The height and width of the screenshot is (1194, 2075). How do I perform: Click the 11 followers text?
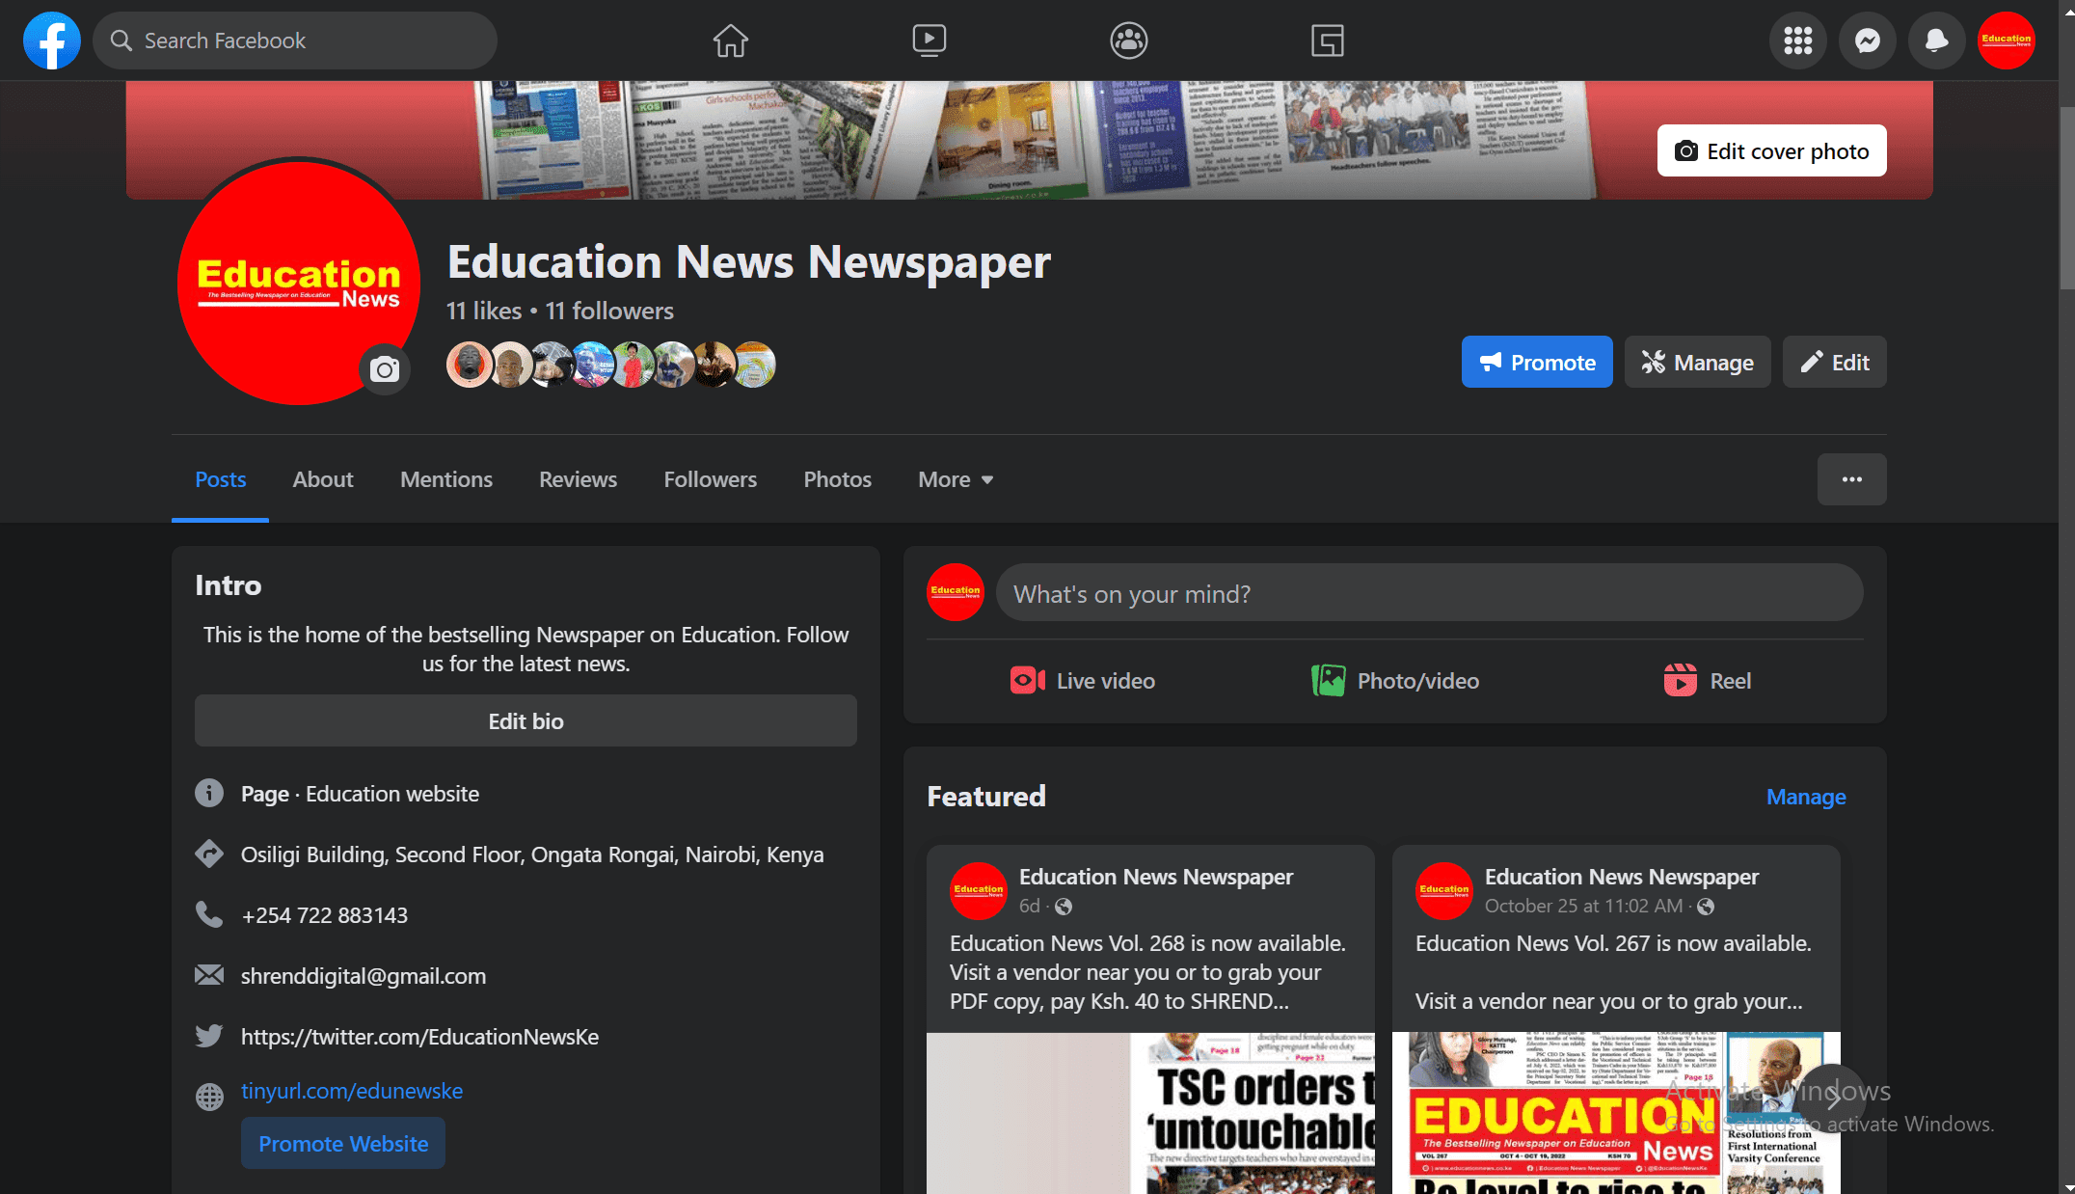pos(609,311)
